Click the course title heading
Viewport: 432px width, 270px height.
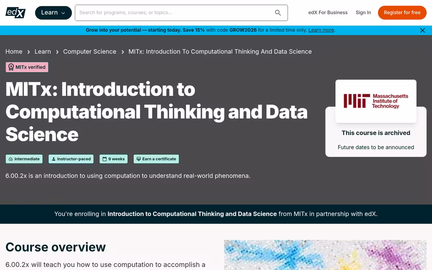[x=157, y=112]
